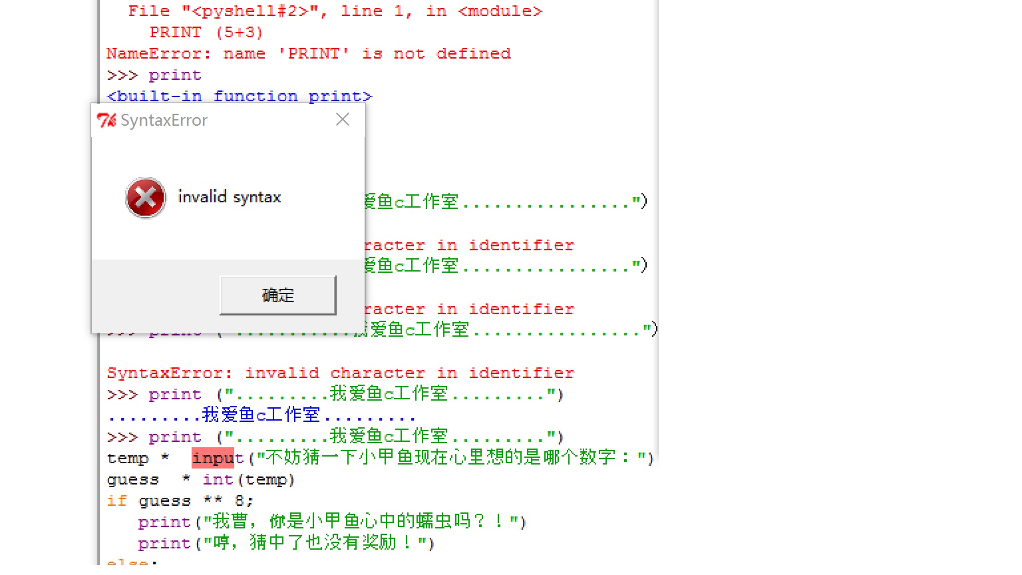Place cursor on 'temp' at start of input line
Image resolution: width=1022 pixels, height=575 pixels.
[x=128, y=459]
